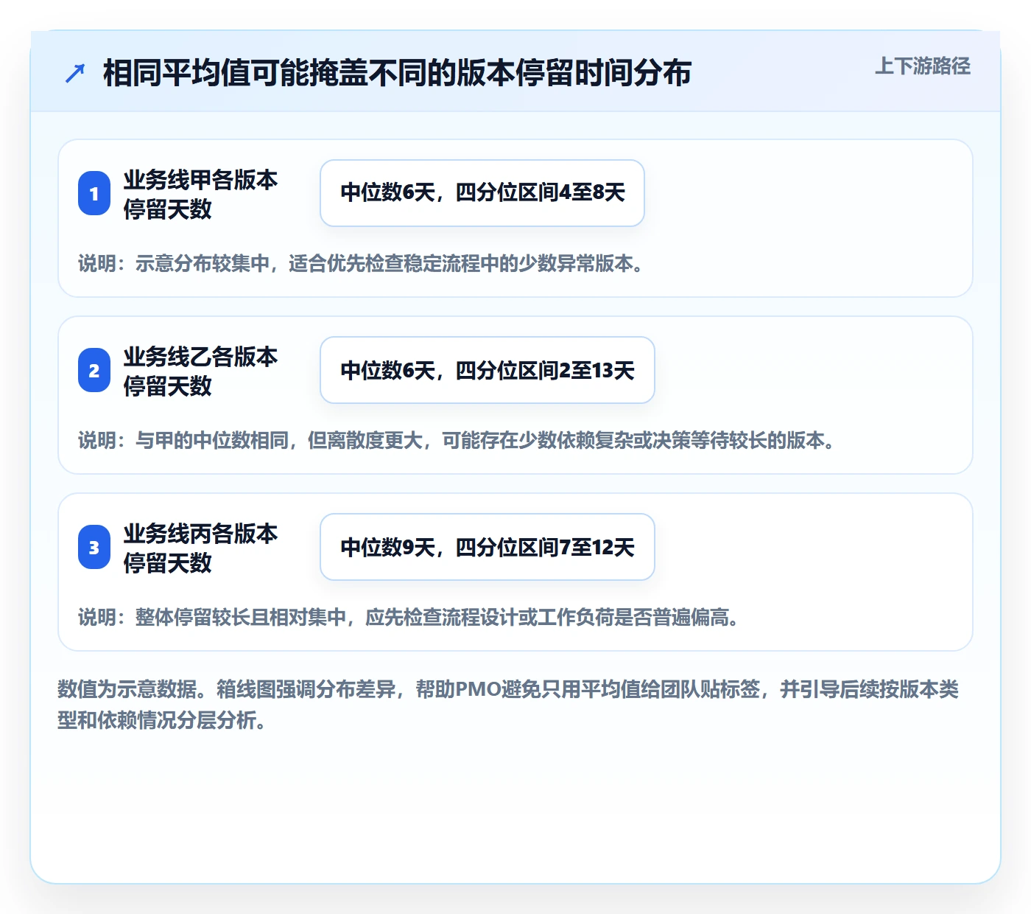Click the note starting 说明：与甲的中位数相同
Screen dimensions: 1031x914
(x=458, y=441)
